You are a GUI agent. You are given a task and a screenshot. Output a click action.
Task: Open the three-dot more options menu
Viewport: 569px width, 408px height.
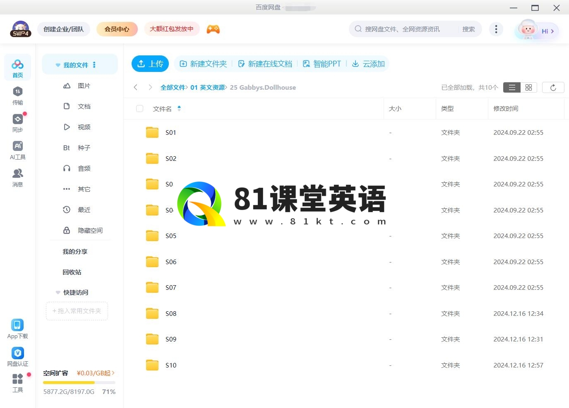(496, 29)
